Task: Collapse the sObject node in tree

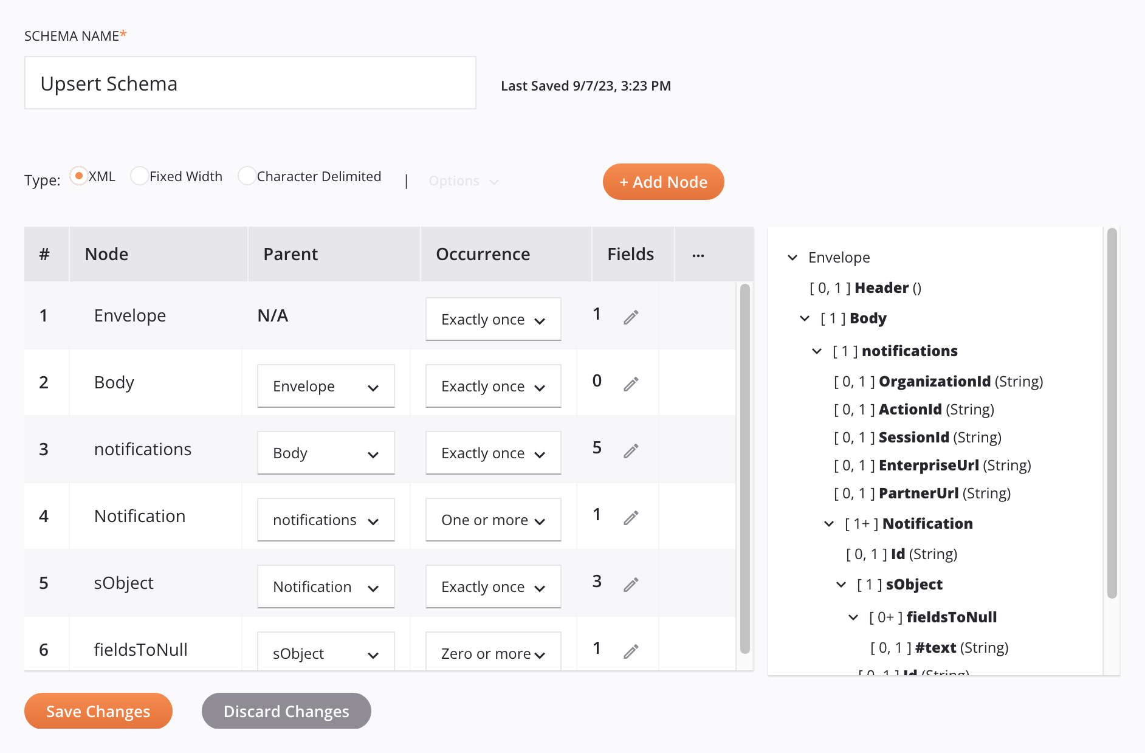Action: (841, 585)
